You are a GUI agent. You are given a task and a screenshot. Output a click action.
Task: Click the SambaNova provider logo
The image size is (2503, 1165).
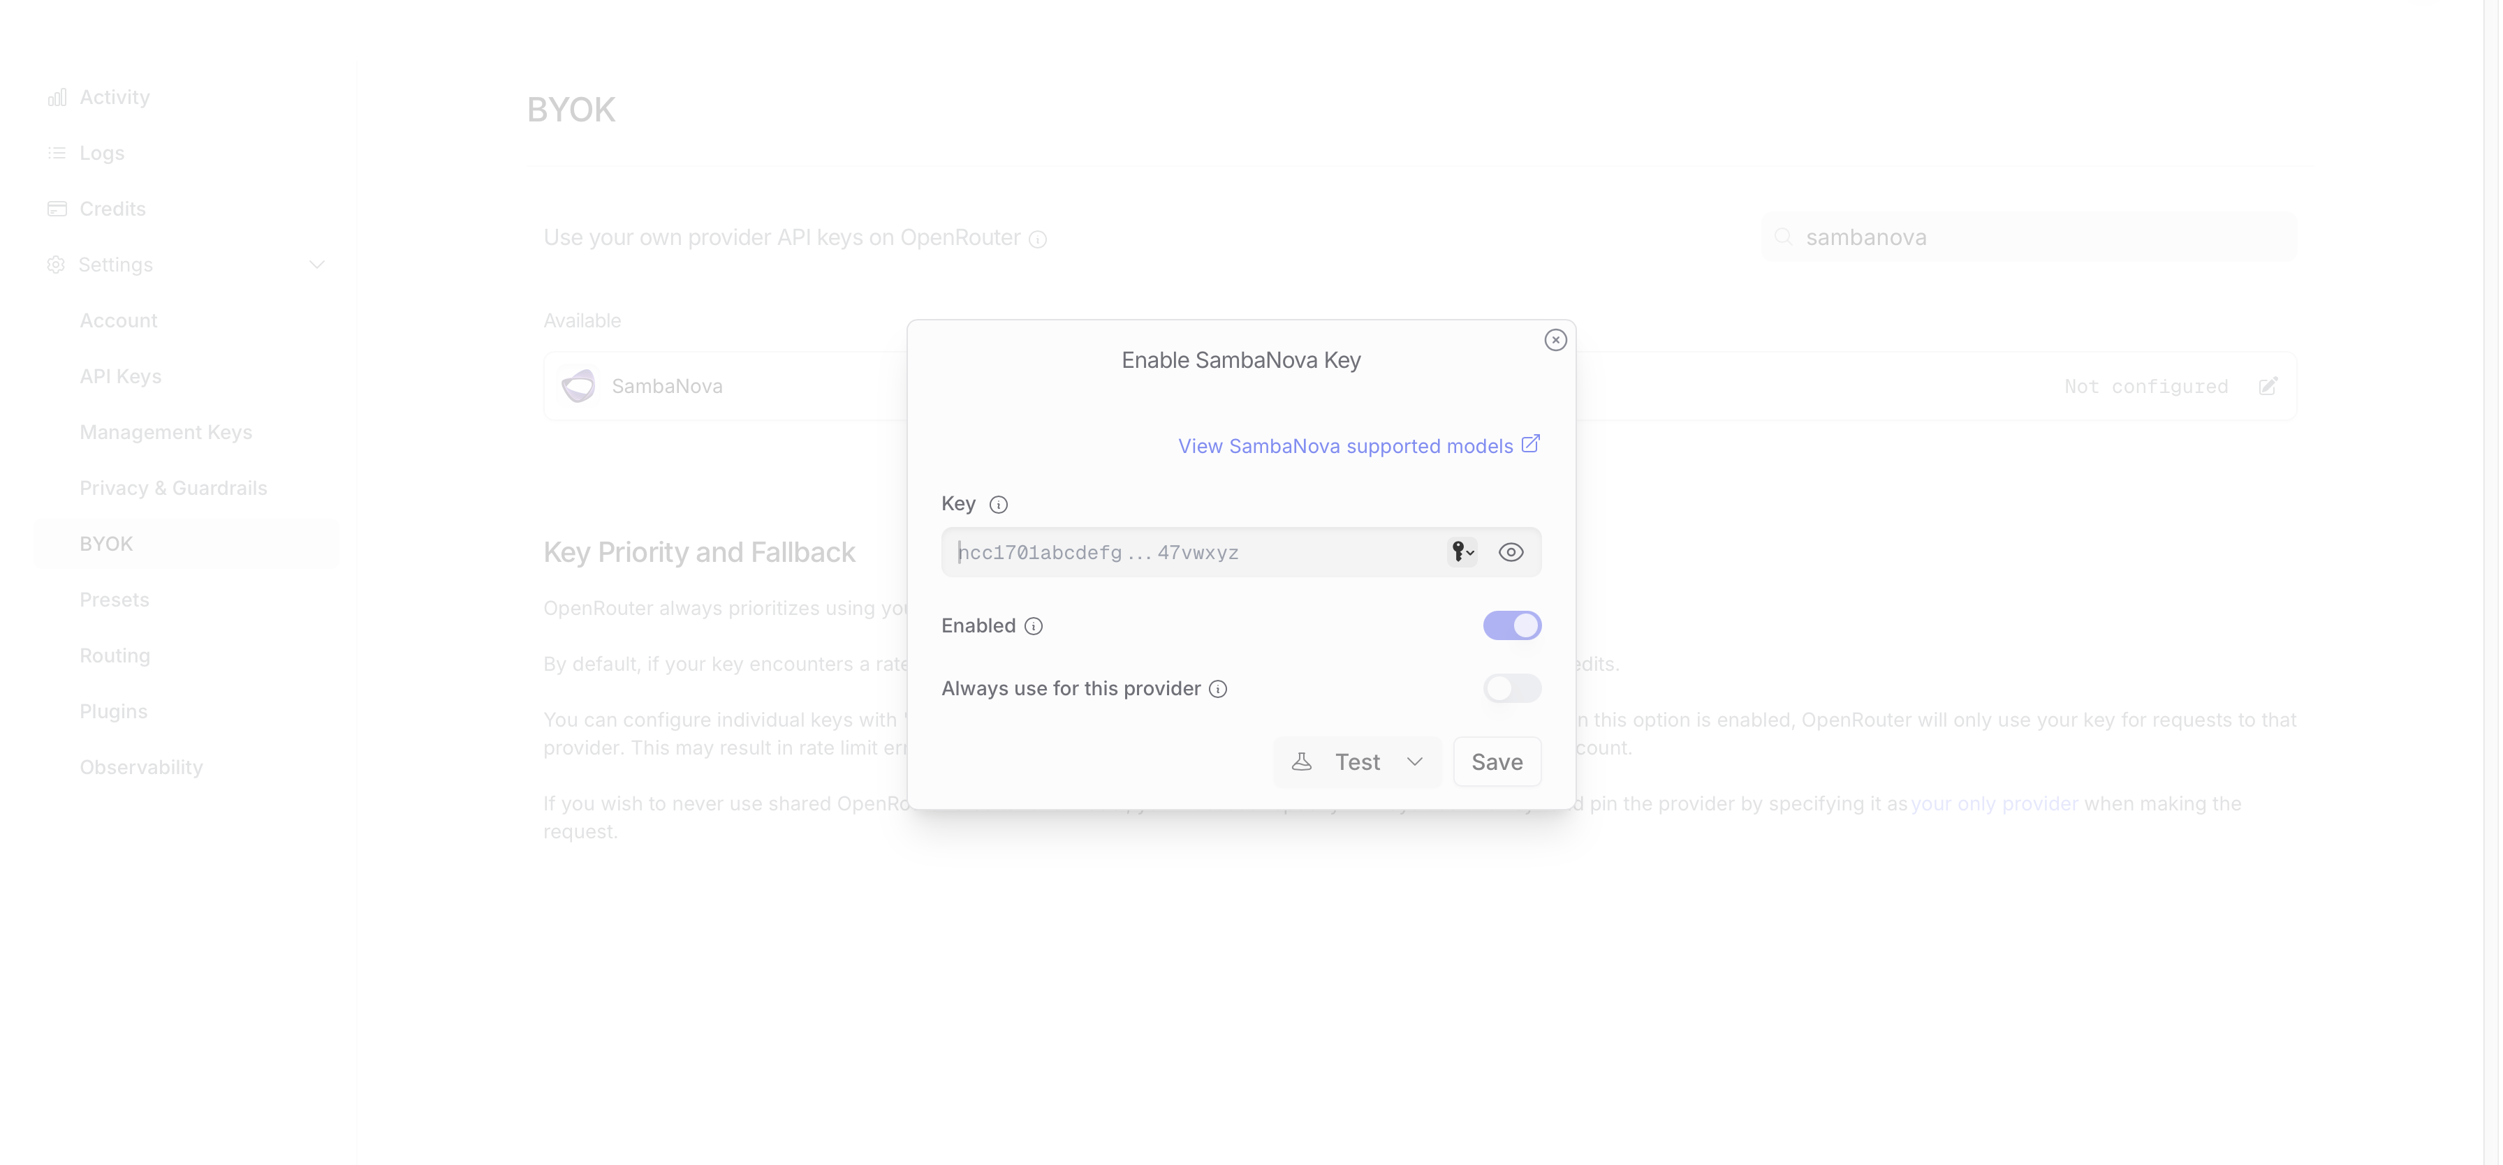(578, 385)
